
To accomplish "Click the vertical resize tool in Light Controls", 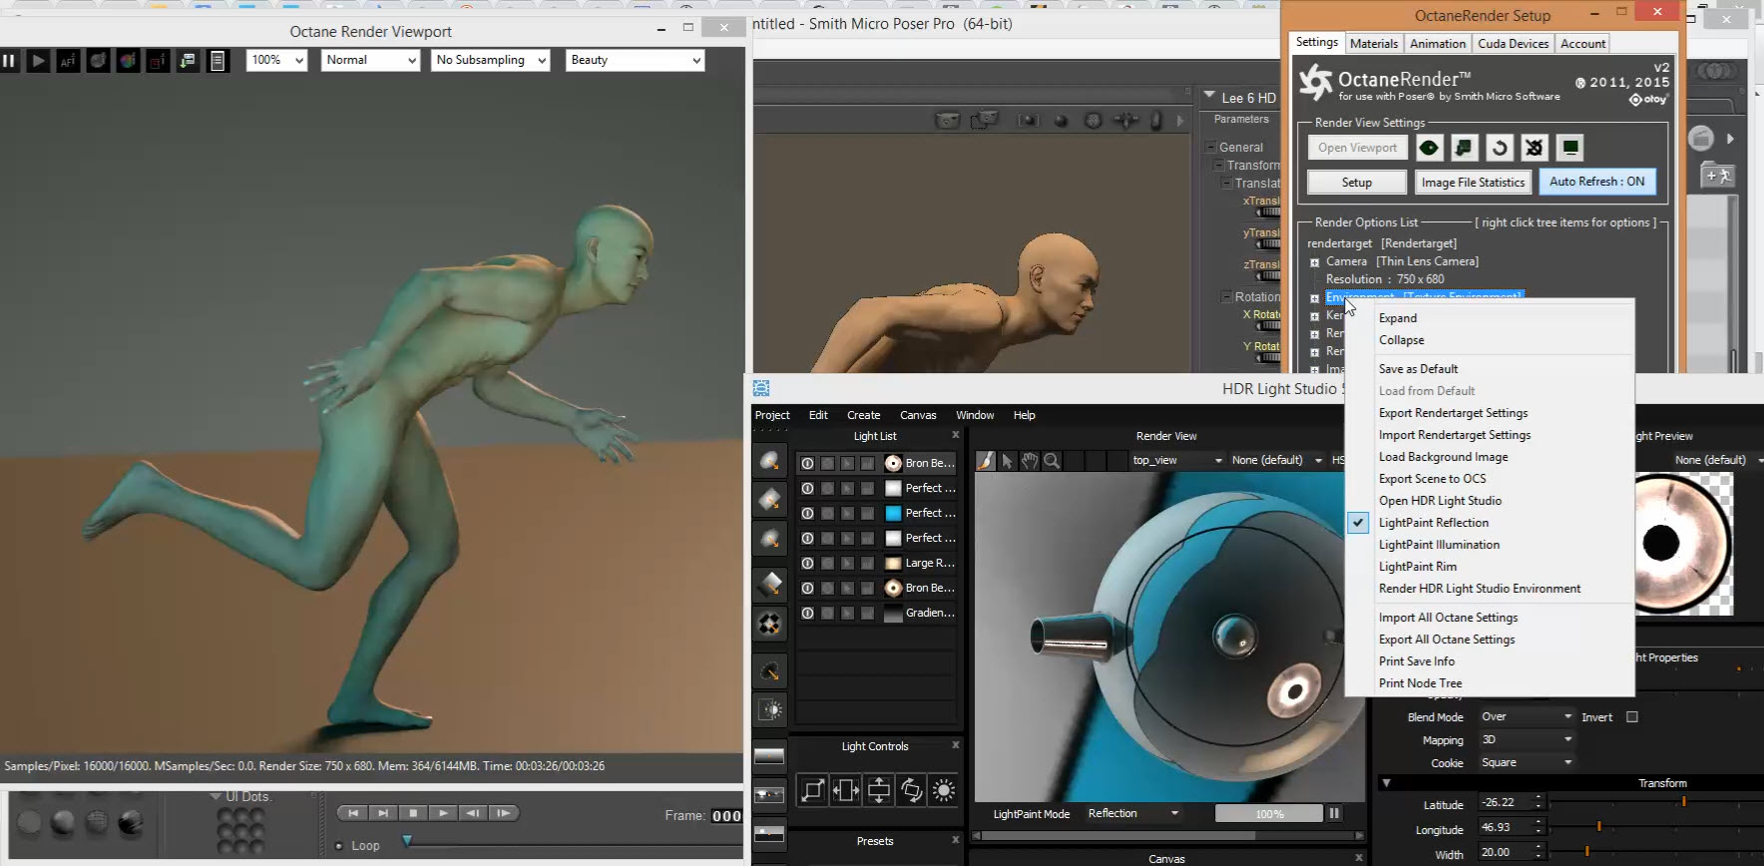I will point(879,790).
